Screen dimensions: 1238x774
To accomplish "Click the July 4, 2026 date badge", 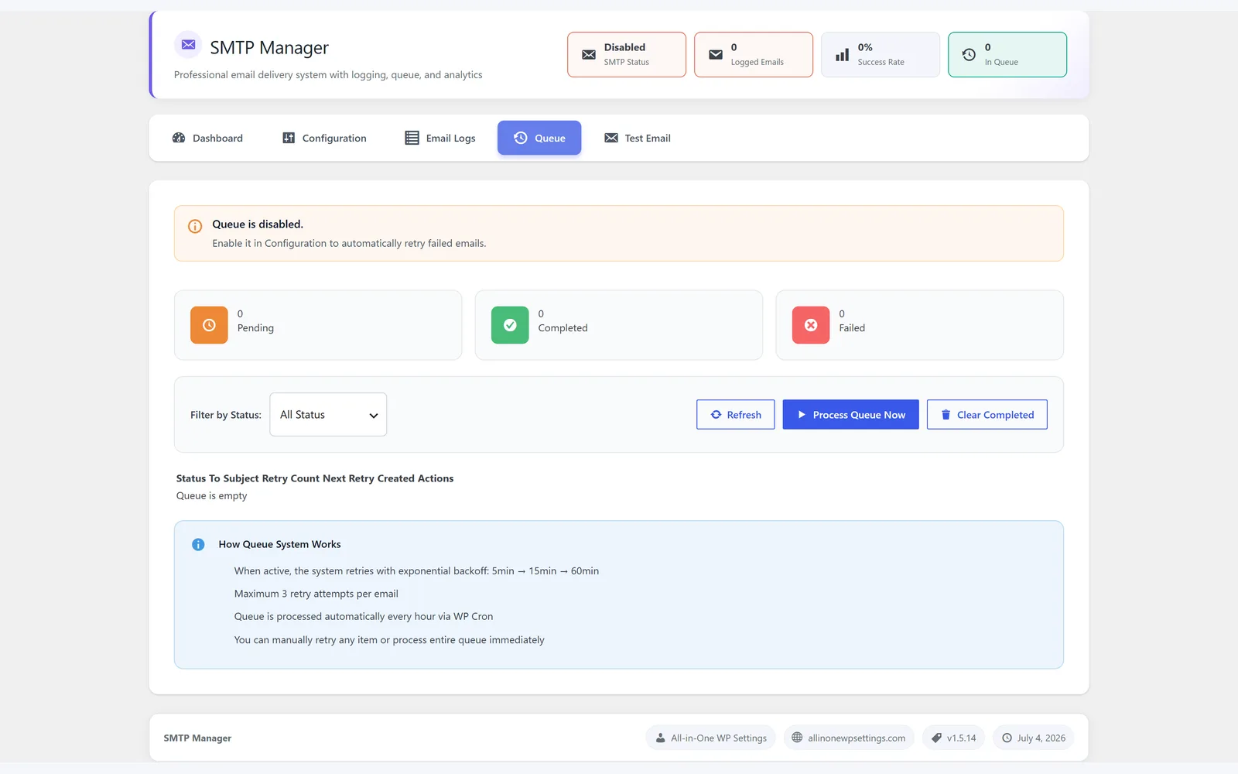I will tap(1033, 738).
